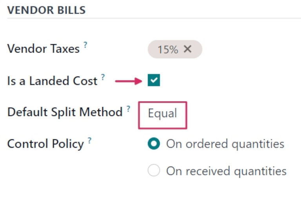Click the "On ordered quantities" label text
Viewport: 301px width, 198px height.
(225, 144)
